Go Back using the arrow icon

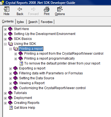tap(20, 9)
